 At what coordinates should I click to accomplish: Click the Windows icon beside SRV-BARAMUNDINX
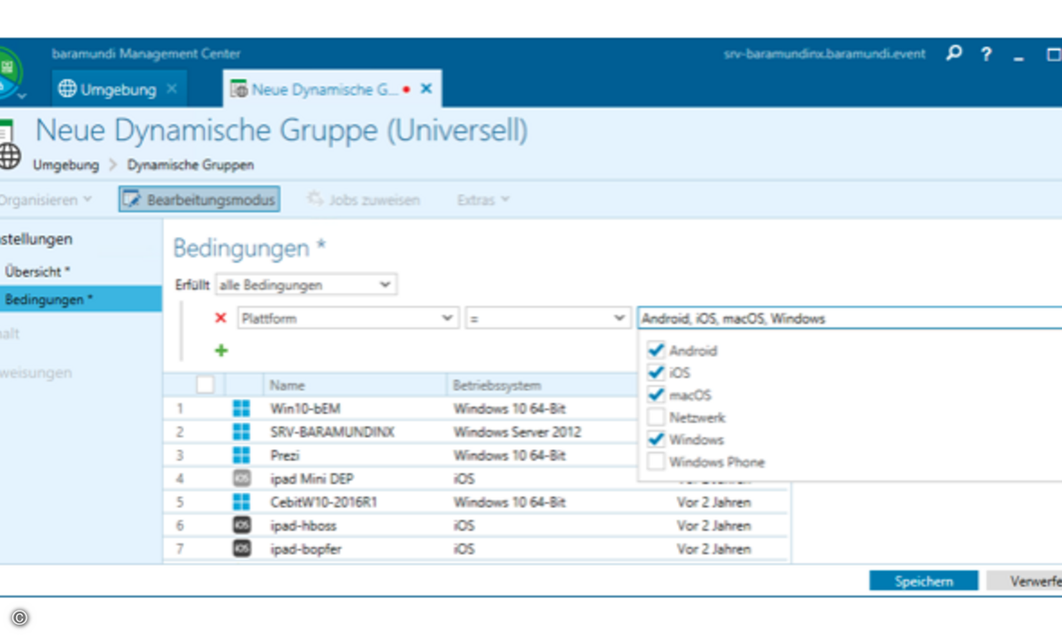pos(242,432)
